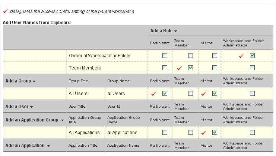Image resolution: width=276 pixels, height=156 pixels.
Task: Uncheck Visitor for All Users group
Action: pyautogui.click(x=215, y=94)
